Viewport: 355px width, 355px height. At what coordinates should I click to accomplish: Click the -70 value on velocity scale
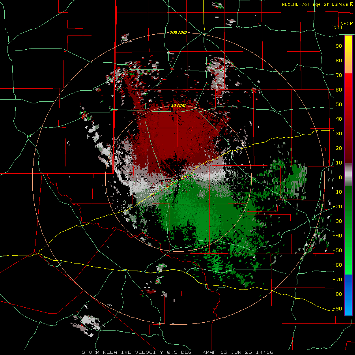pos(337,280)
